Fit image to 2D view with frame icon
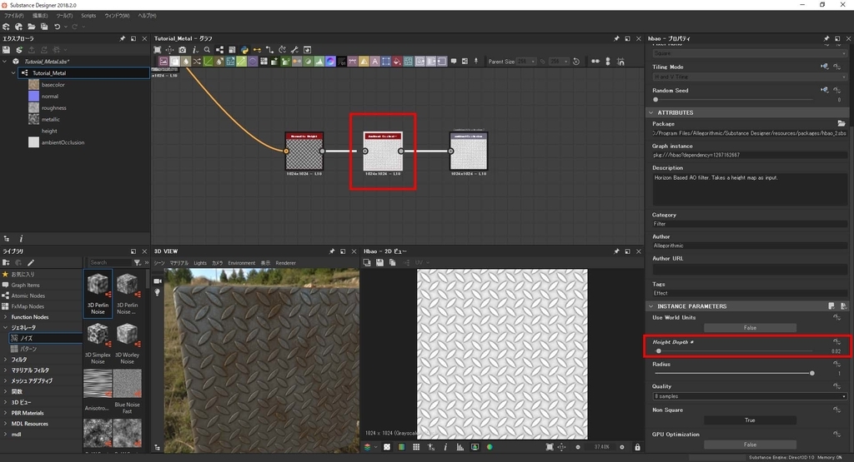This screenshot has width=854, height=462. click(550, 447)
